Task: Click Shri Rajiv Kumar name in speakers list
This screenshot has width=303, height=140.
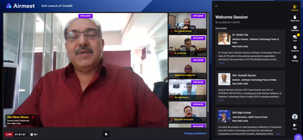Action: click(242, 113)
